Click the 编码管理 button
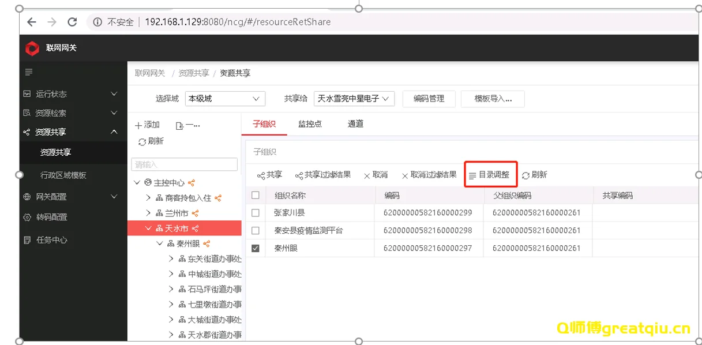This screenshot has height=345, width=702. (429, 98)
